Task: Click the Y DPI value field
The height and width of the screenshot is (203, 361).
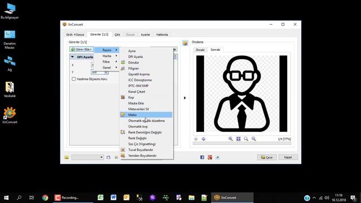Action: click(98, 72)
